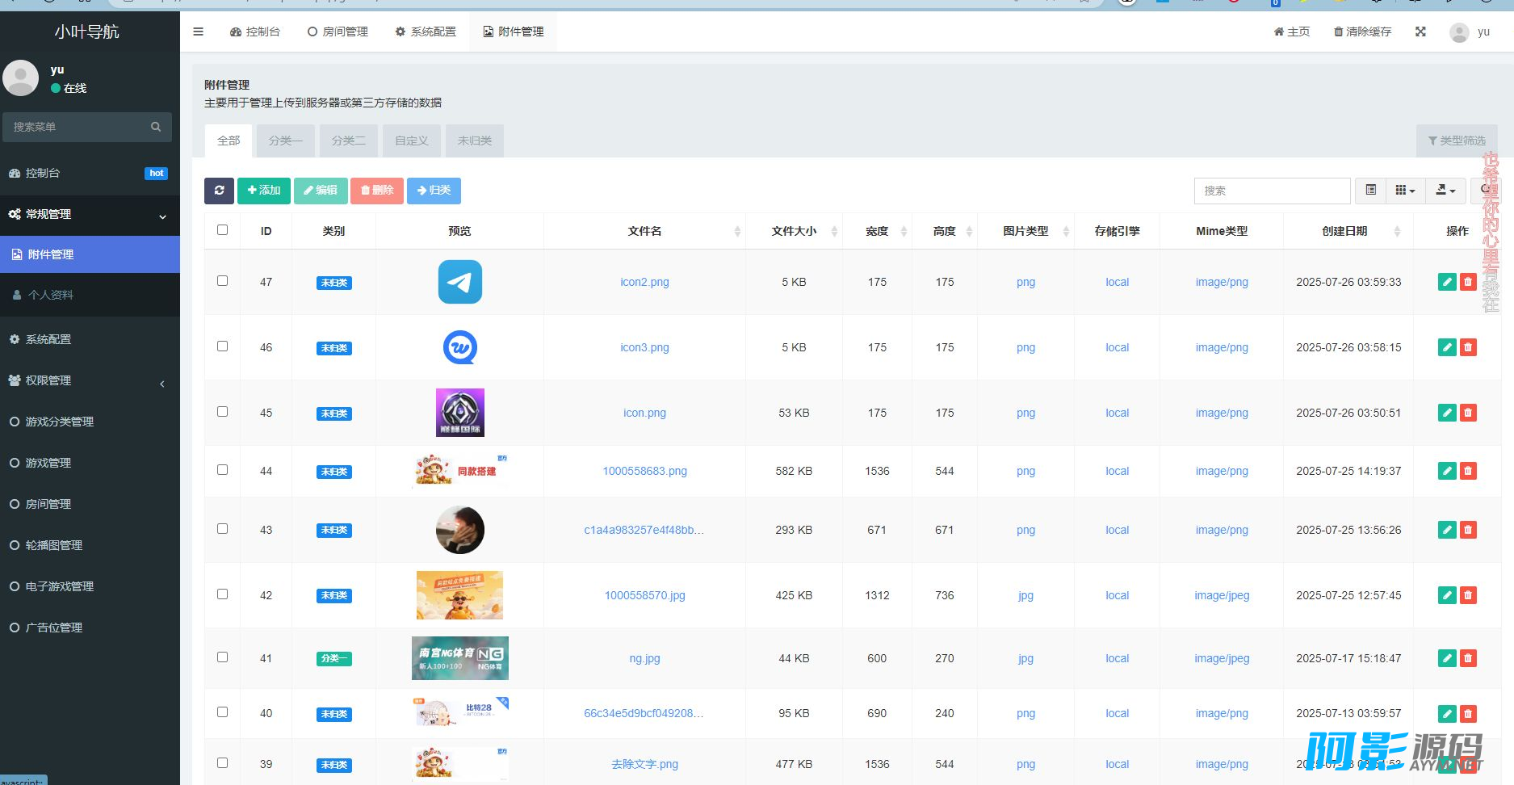Viewport: 1514px width, 785px height.
Task: Click the search icon in sidebar menu search
Action: pyautogui.click(x=156, y=127)
